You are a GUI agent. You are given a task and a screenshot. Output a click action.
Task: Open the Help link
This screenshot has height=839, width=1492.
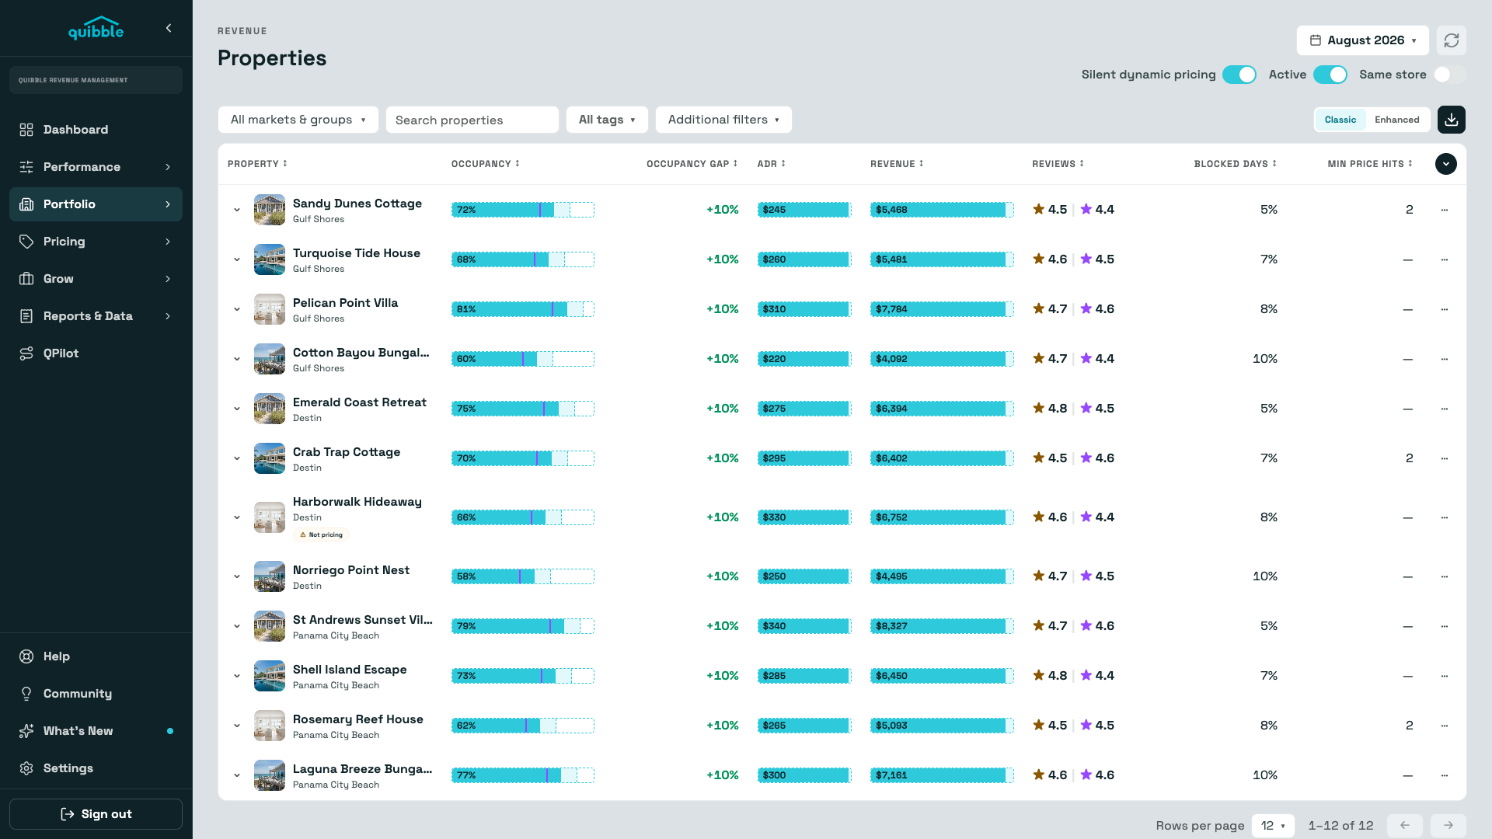click(x=96, y=656)
